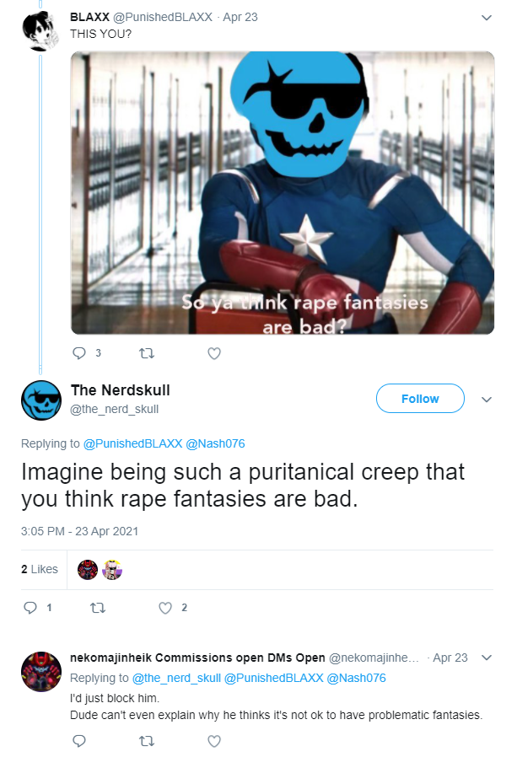
Task: Retweet the BLAXX meme tweet
Action: click(147, 353)
